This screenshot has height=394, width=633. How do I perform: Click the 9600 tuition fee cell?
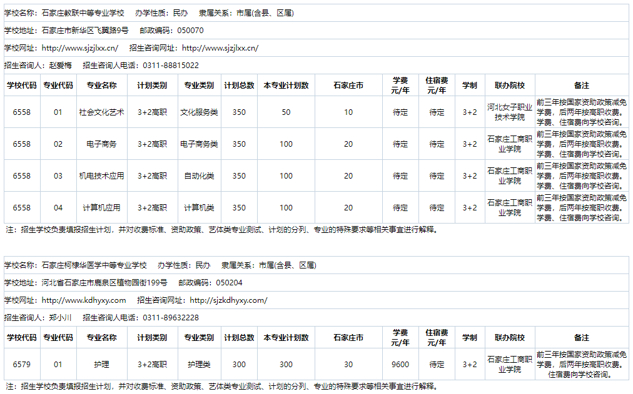[400, 365]
